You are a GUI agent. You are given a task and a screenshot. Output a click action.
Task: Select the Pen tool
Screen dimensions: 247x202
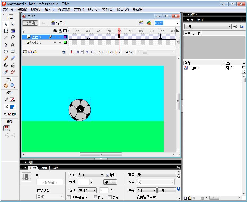(x=6, y=45)
